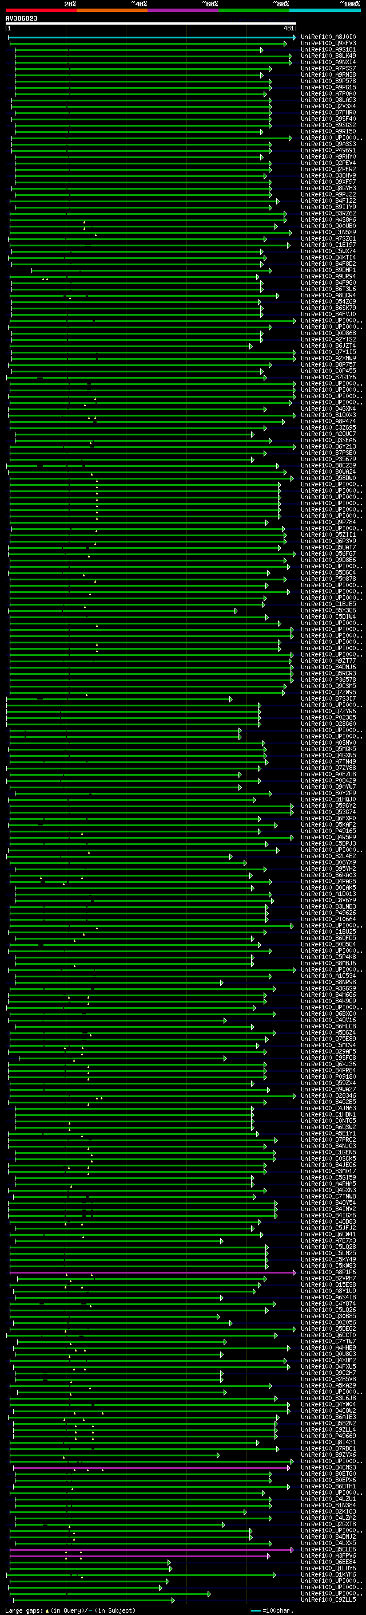The width and height of the screenshot is (366, 1615).
Task: Select the UniRef100_Q8LA93 entry
Action: 328,100
